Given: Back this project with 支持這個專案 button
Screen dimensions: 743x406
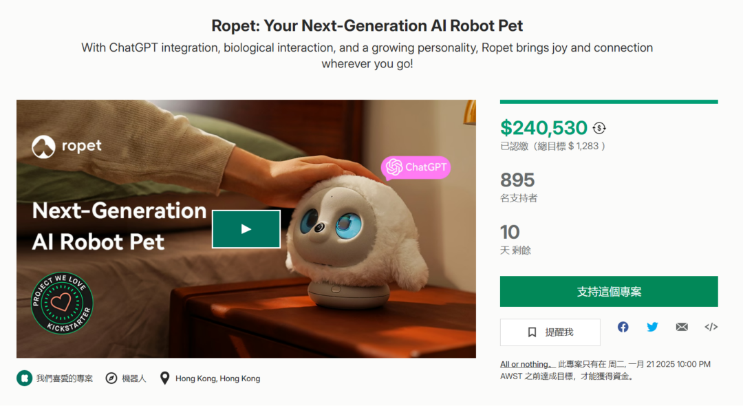Looking at the screenshot, I should [609, 291].
